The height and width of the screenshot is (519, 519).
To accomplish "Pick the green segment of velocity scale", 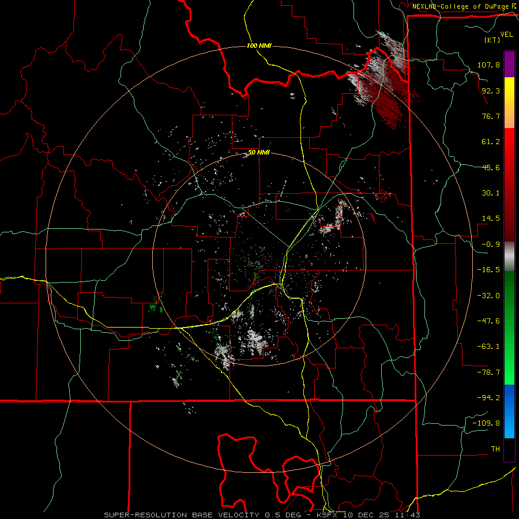I will click(x=509, y=328).
